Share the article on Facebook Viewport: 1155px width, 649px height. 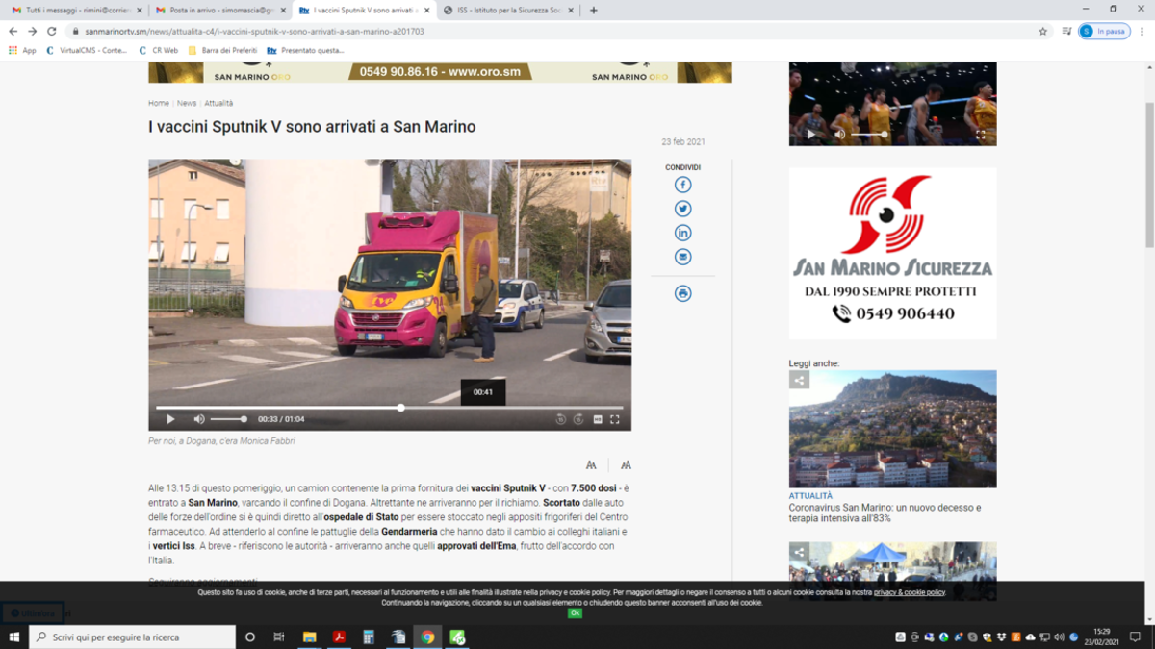click(682, 185)
